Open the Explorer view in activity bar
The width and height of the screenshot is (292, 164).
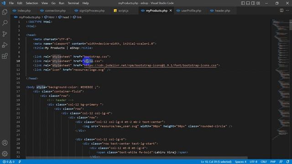point(5,12)
